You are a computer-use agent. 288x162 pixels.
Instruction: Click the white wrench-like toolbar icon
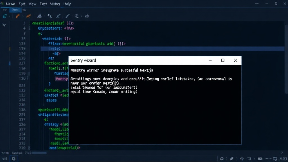pos(49,16)
